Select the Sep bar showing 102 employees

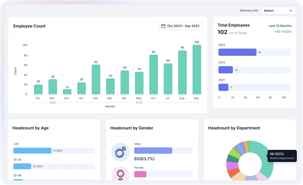196,69
